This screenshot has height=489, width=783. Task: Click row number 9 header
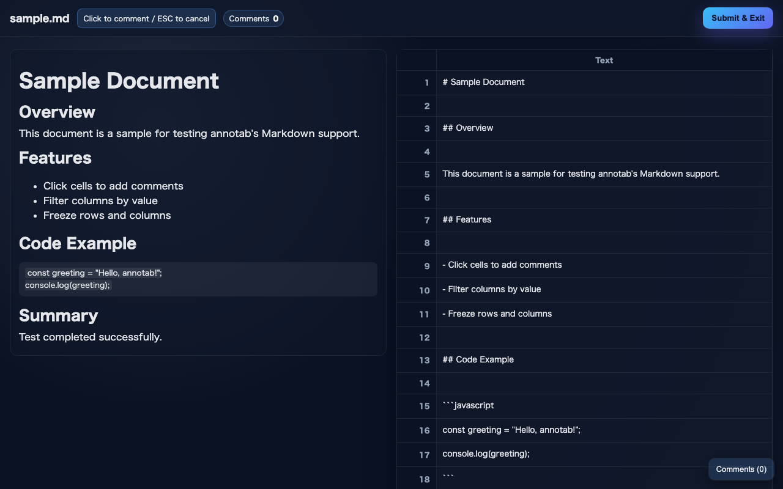pyautogui.click(x=417, y=265)
